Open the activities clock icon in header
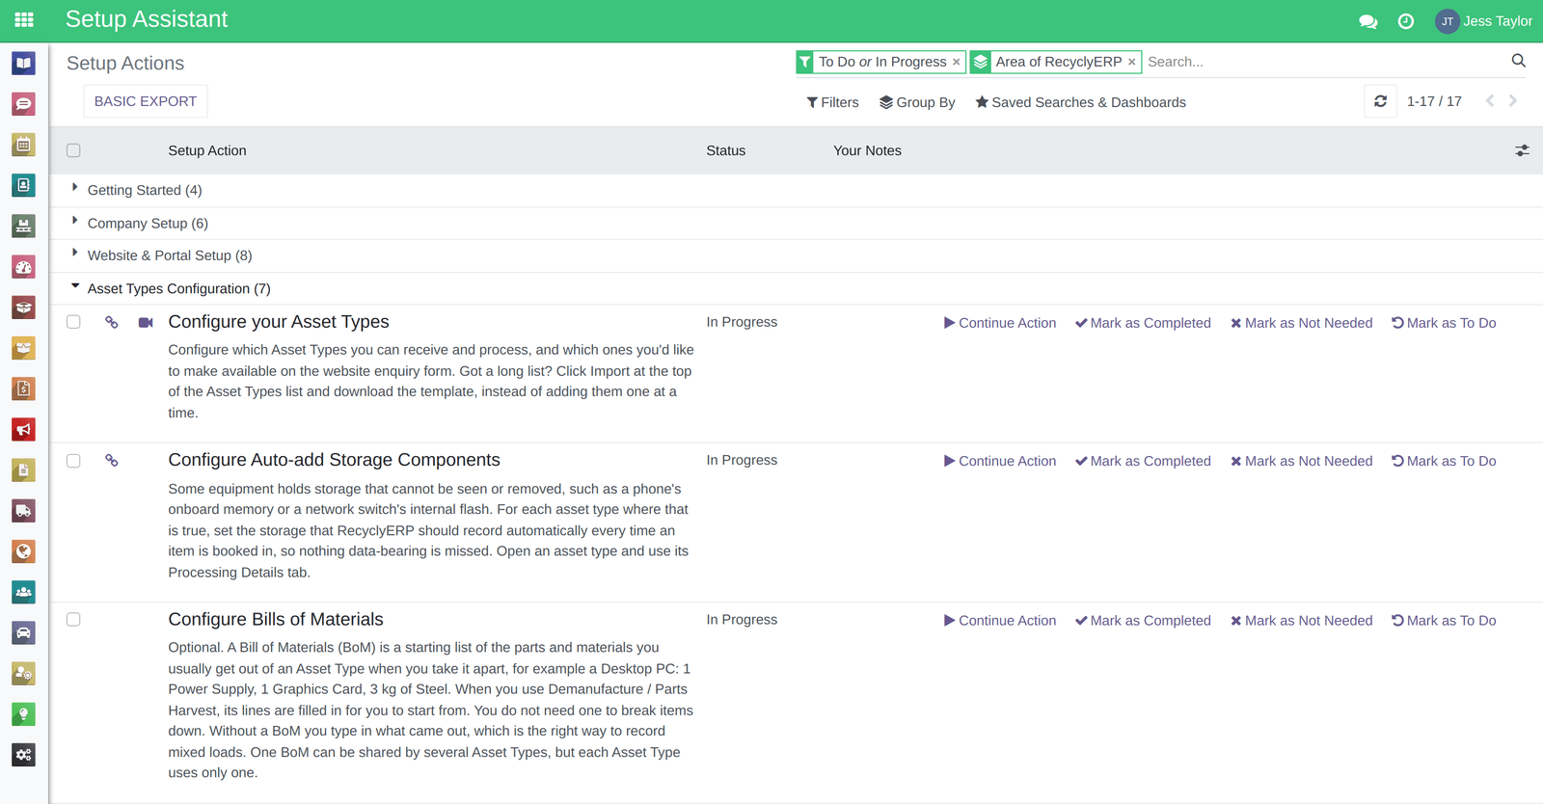The width and height of the screenshot is (1543, 804). point(1406,21)
